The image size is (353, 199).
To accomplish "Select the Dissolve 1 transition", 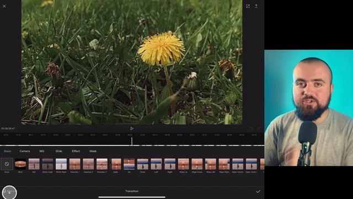I will pyautogui.click(x=75, y=164).
